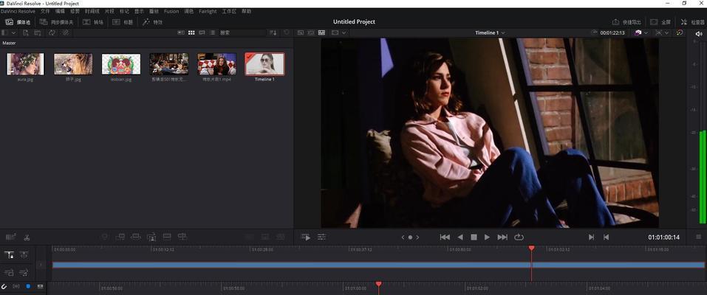The height and width of the screenshot is (295, 707).
Task: Expand the bin list dropdown chevron
Action: pyautogui.click(x=13, y=33)
